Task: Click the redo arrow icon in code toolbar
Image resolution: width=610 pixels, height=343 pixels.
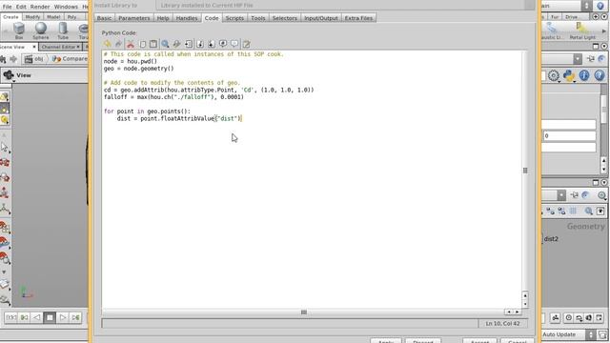Action: click(x=118, y=44)
